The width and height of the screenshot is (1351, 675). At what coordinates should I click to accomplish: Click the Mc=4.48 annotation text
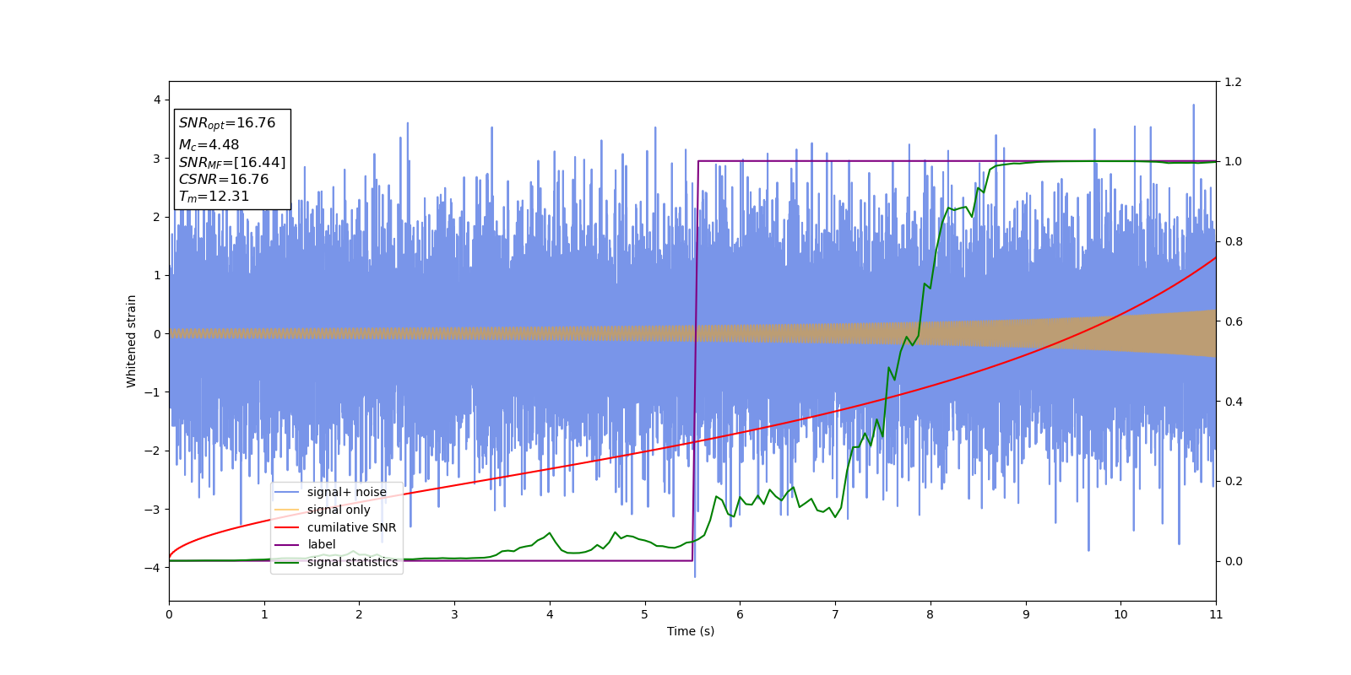click(209, 145)
